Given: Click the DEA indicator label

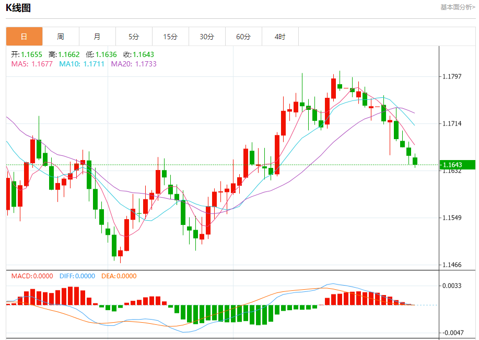Looking at the screenshot, I should 119,276.
